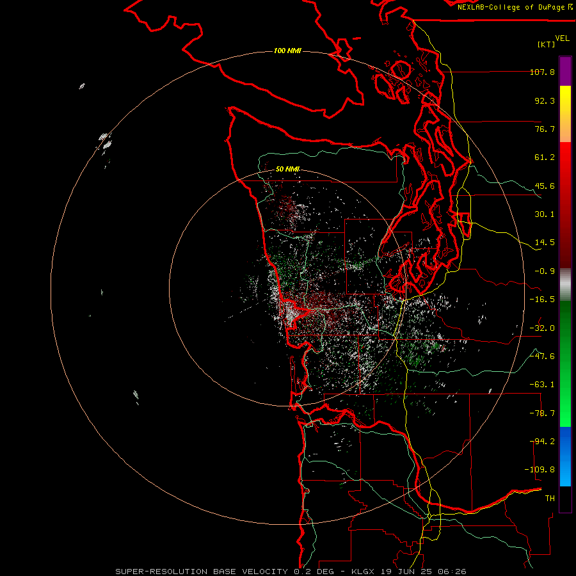Click the 30.1 value on velocity scale
Viewport: 576px width, 576px height.
pyautogui.click(x=545, y=214)
